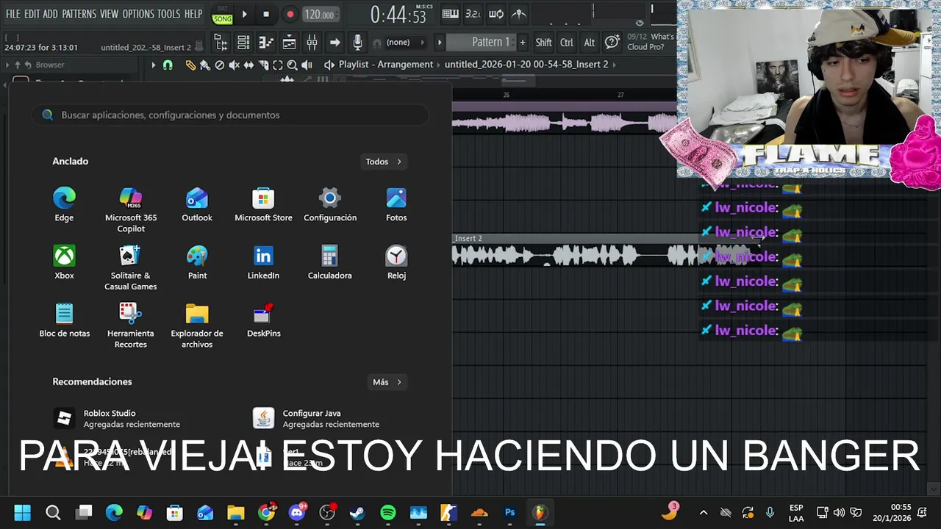Open the ESP LAA language switcher
The image size is (941, 529).
(x=795, y=512)
